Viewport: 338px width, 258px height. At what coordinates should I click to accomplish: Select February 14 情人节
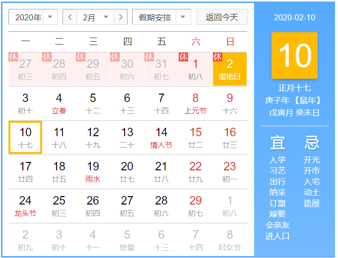tap(161, 138)
